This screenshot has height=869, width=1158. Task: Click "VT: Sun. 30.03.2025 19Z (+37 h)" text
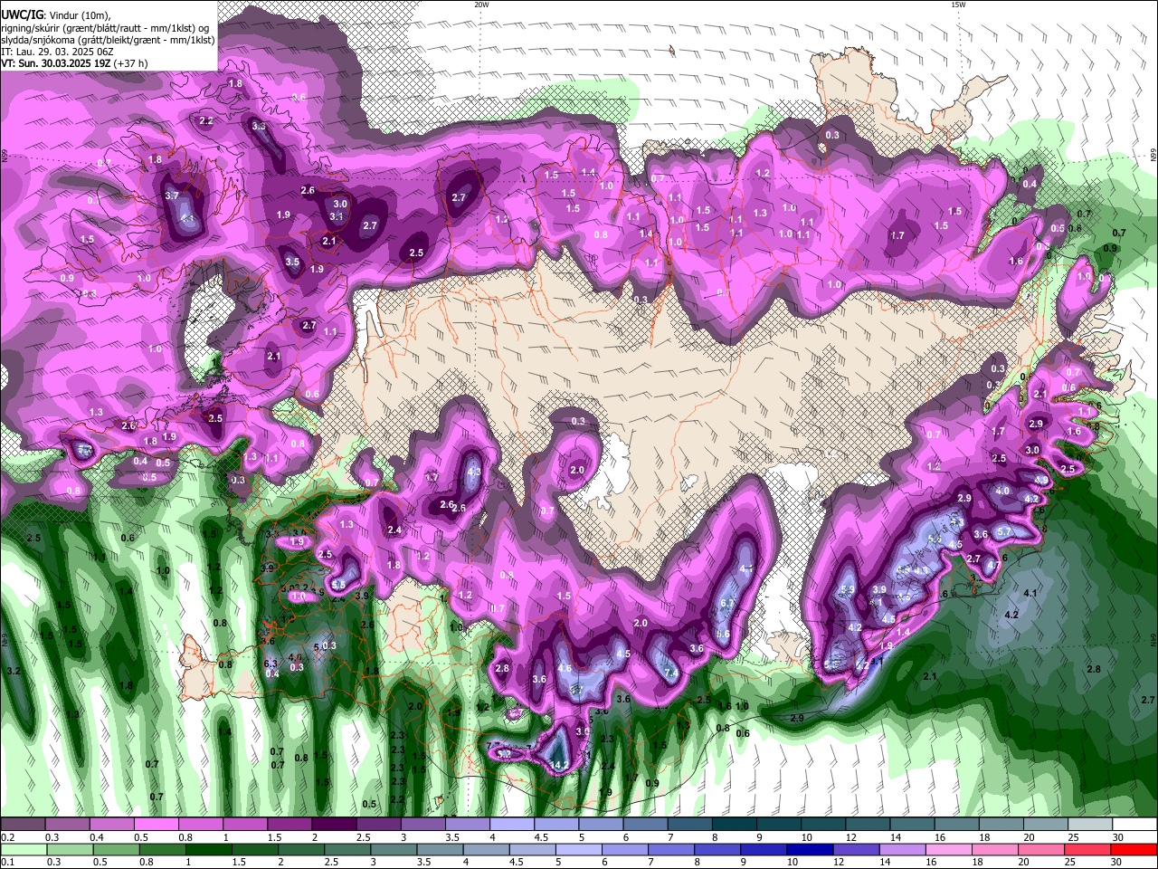click(x=74, y=63)
